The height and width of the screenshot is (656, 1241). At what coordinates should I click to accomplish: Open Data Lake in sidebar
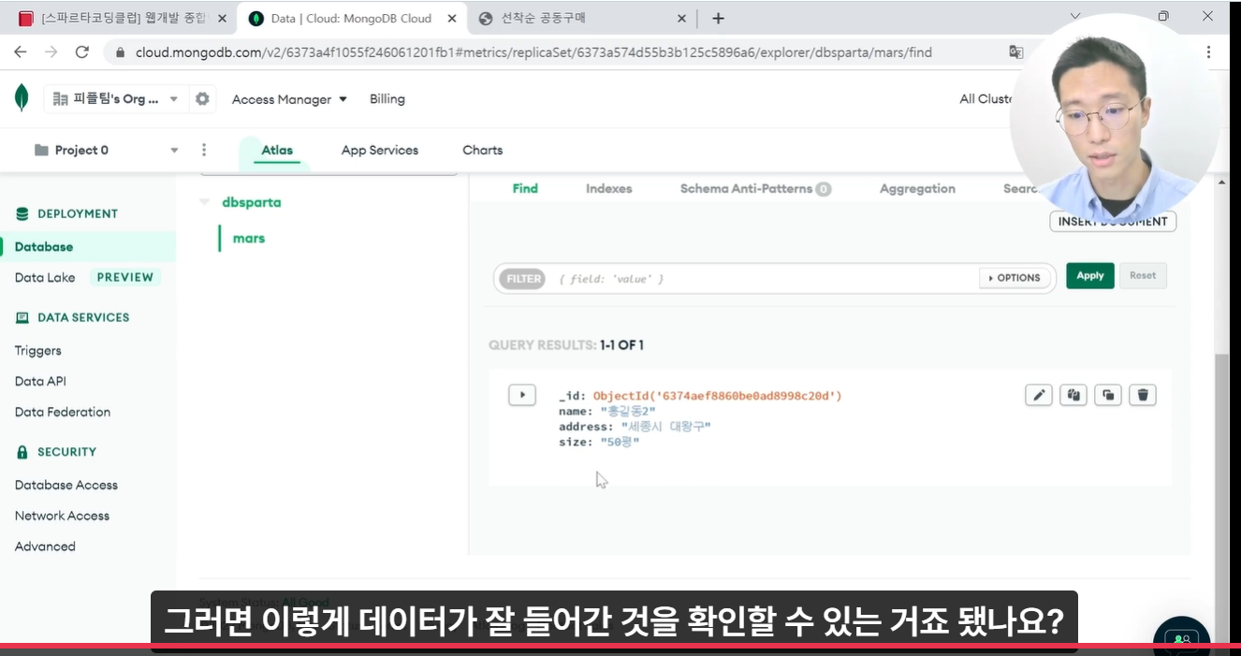(x=45, y=277)
